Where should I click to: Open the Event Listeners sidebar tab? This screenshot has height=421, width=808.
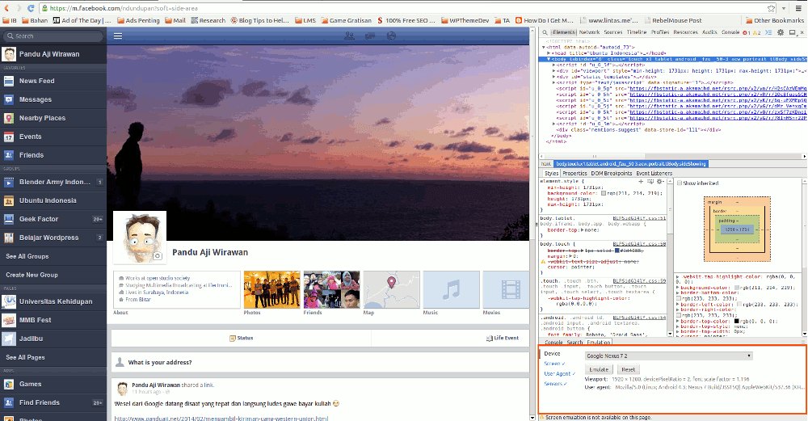654,173
